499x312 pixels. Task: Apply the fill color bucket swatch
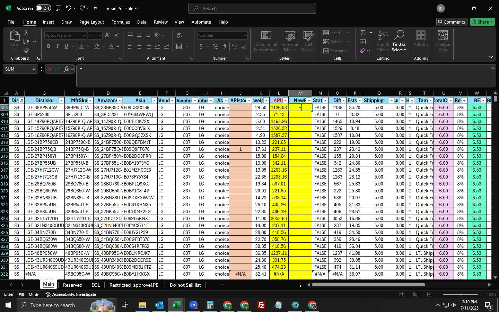pos(97,46)
